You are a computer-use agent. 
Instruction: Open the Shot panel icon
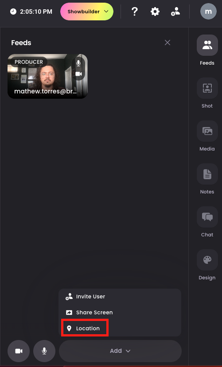207,88
